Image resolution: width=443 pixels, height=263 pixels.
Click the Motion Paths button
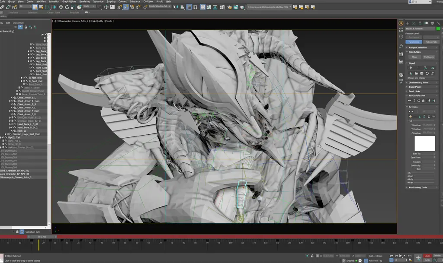pyautogui.click(x=431, y=42)
